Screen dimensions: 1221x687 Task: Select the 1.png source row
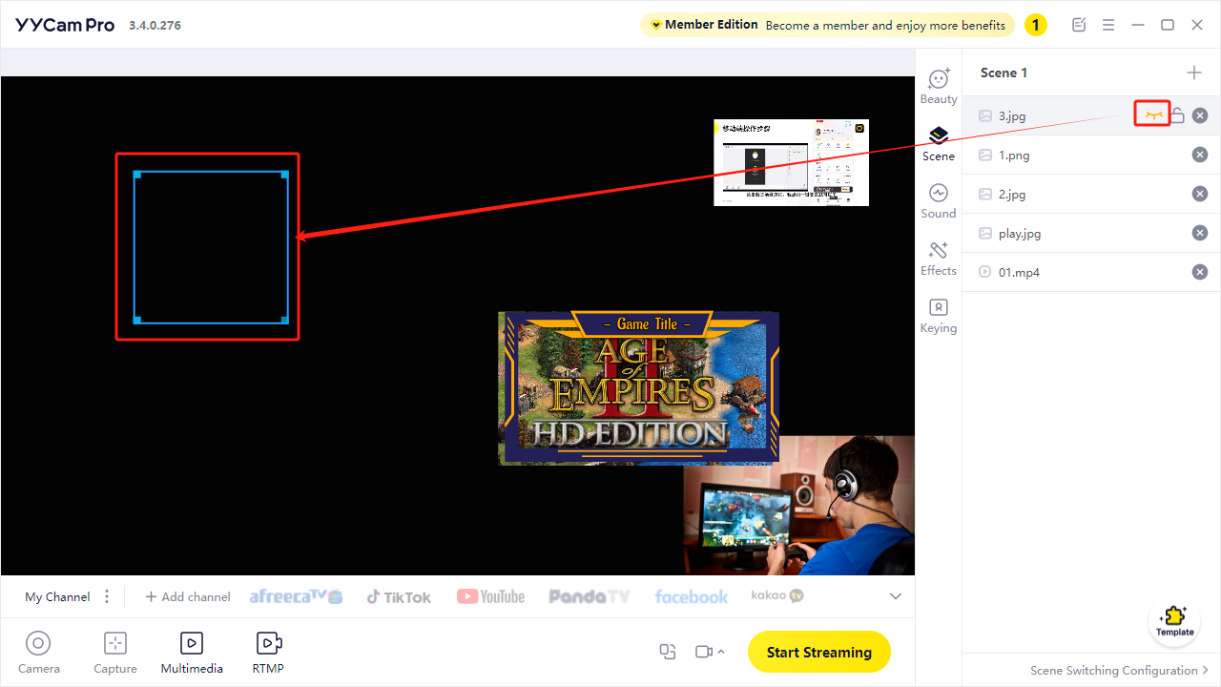tap(1091, 155)
